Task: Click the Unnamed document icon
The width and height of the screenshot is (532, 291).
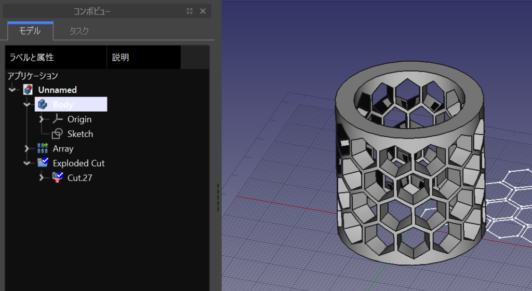Action: [28, 90]
